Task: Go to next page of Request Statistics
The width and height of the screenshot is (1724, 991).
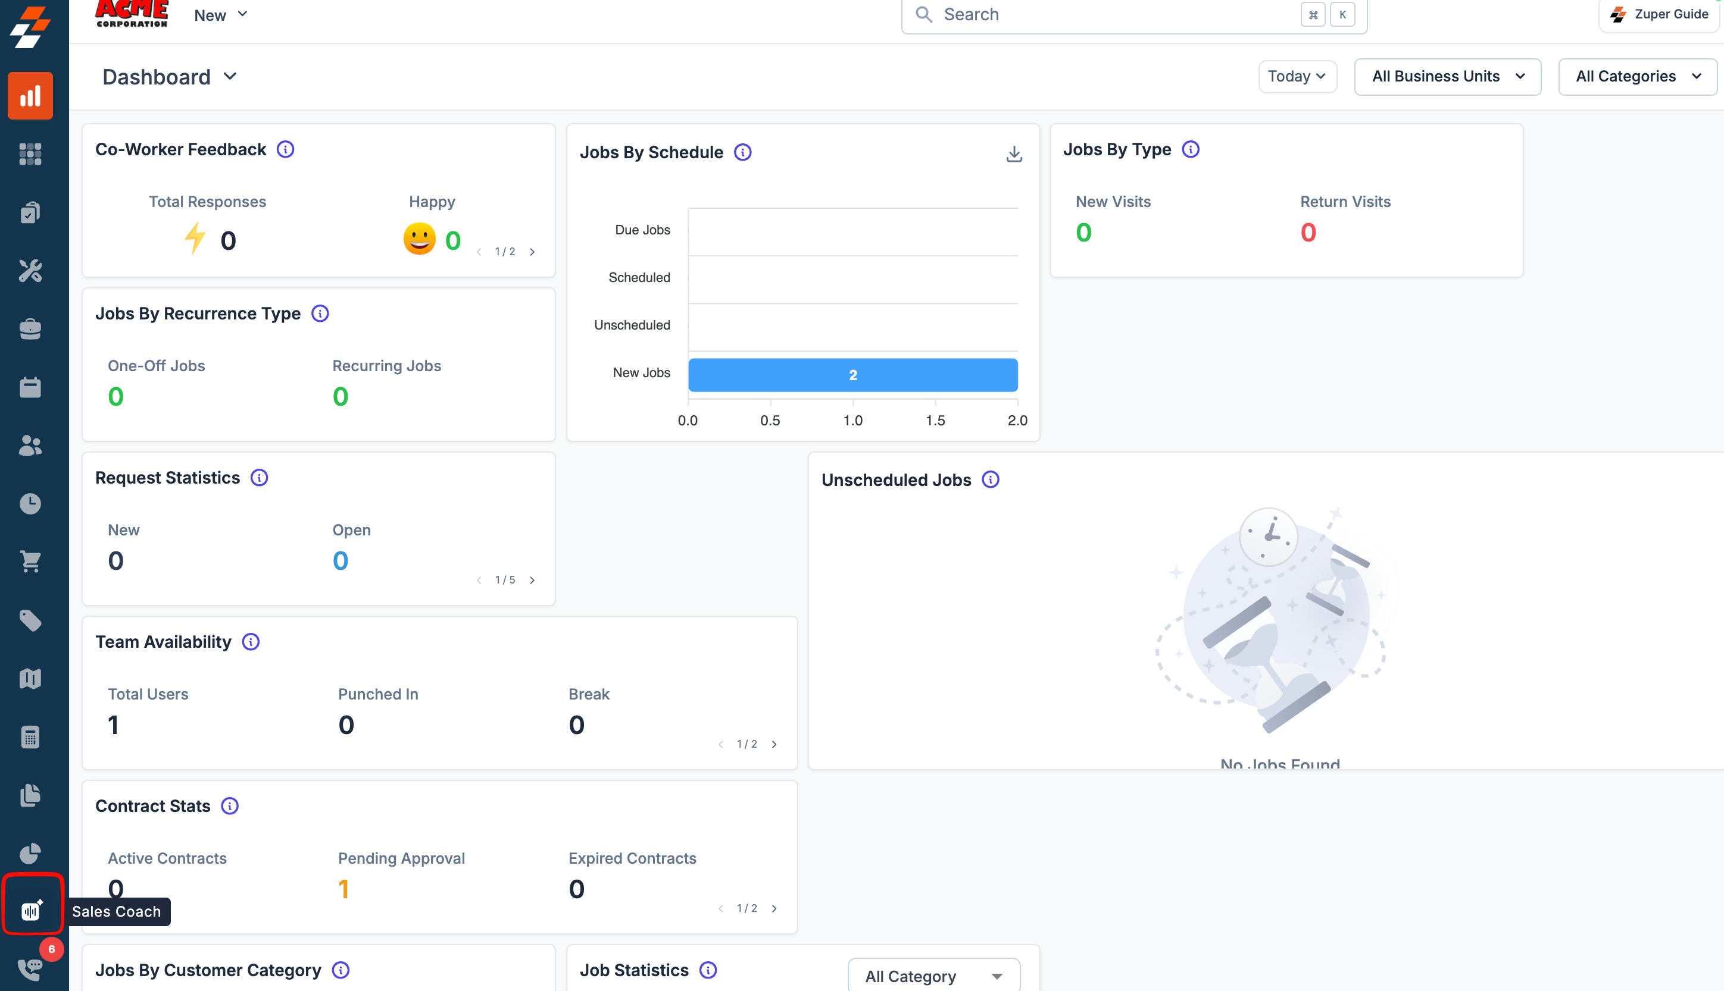Action: click(x=533, y=581)
